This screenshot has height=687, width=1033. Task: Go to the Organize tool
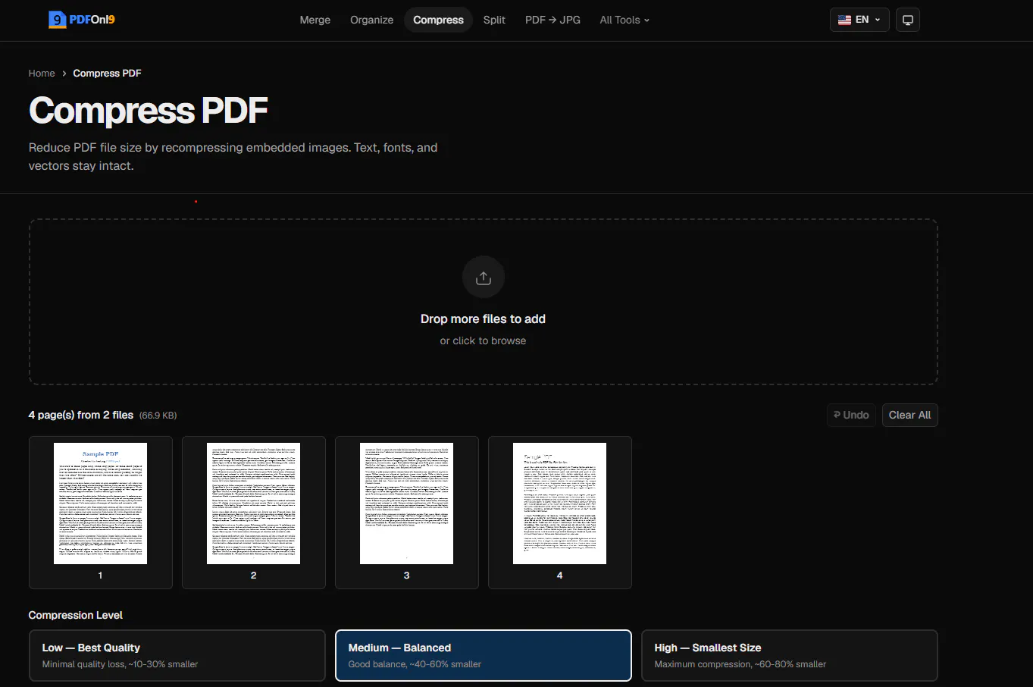(371, 20)
